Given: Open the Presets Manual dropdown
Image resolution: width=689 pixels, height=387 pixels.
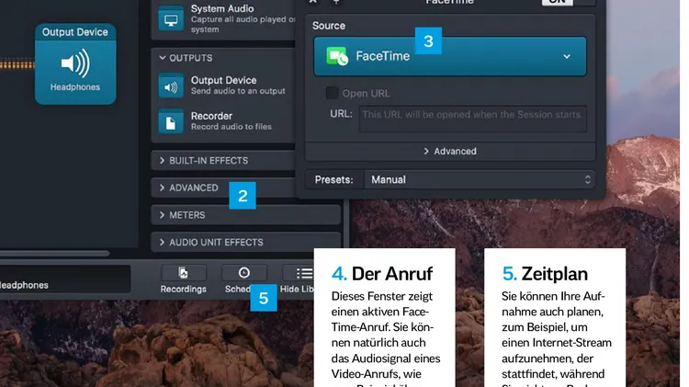Looking at the screenshot, I should (480, 179).
